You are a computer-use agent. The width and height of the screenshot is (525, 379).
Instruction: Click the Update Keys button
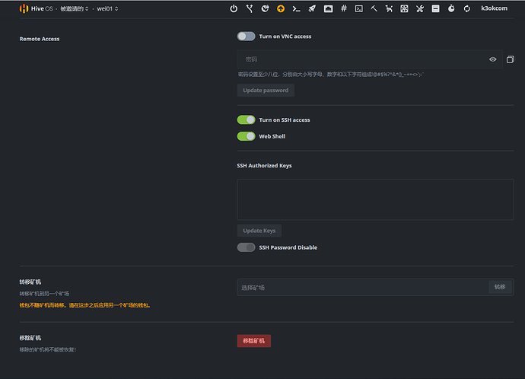click(x=259, y=231)
